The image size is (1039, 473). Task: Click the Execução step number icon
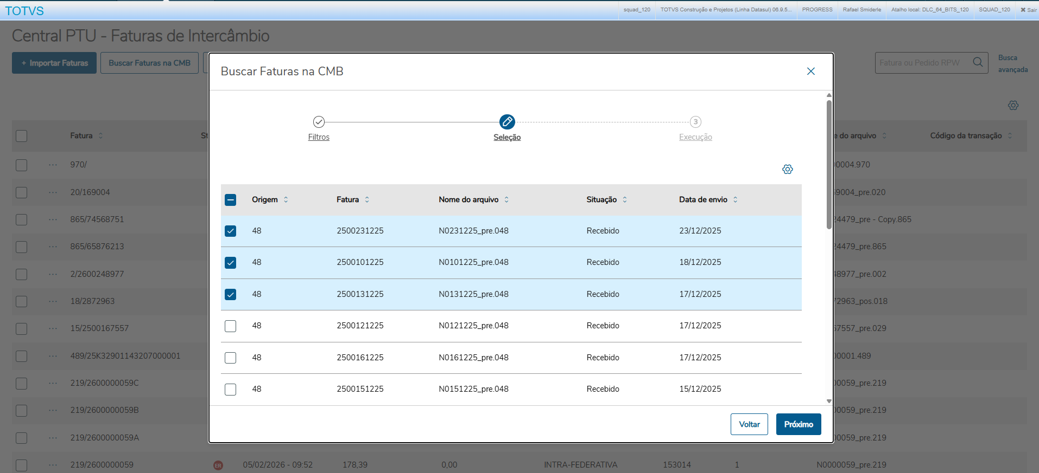tap(695, 122)
